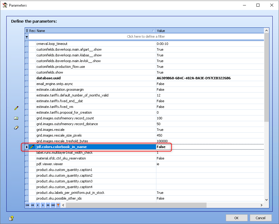Select estimate.tariffs.fixed_vm row
Screen dimensions: 279x224
click(x=144, y=106)
